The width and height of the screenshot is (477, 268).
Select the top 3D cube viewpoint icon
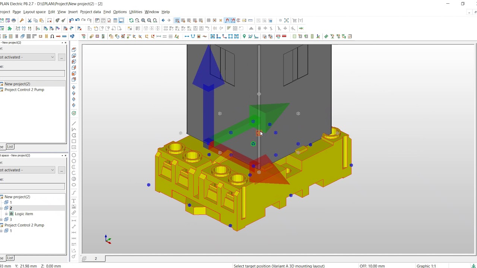coord(74,50)
